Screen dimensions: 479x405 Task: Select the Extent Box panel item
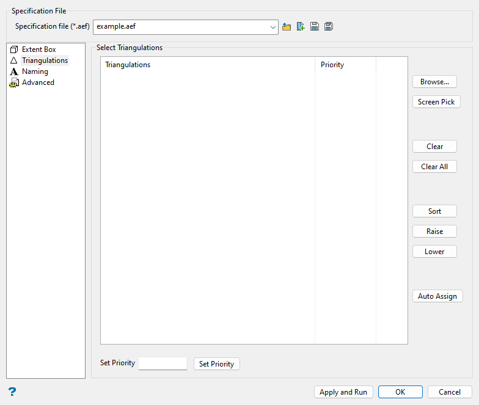point(39,49)
